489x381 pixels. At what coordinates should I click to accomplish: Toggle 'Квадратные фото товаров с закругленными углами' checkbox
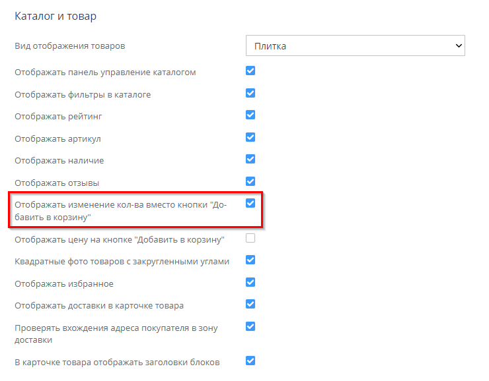pos(250,260)
